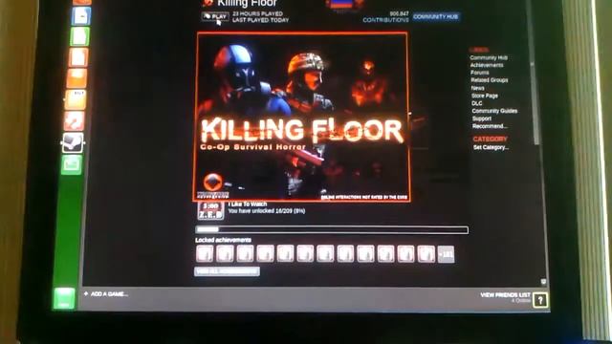Open the red wrench settings launcher icon

click(74, 121)
